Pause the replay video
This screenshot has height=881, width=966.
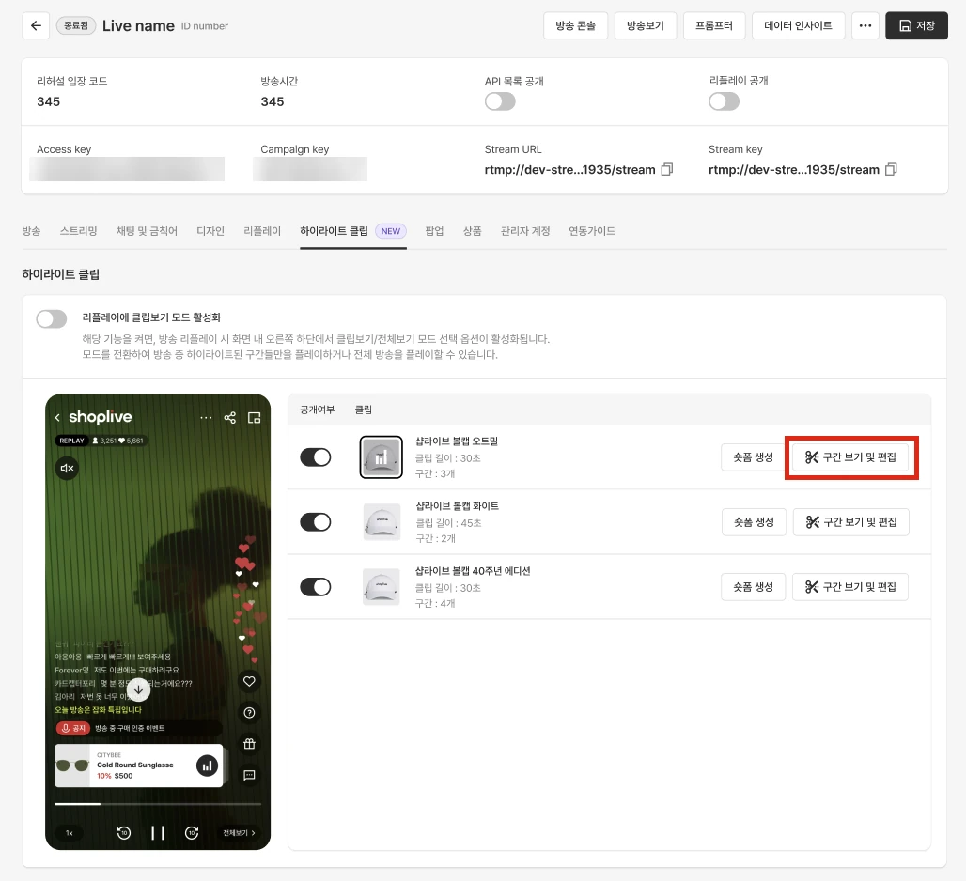[158, 833]
